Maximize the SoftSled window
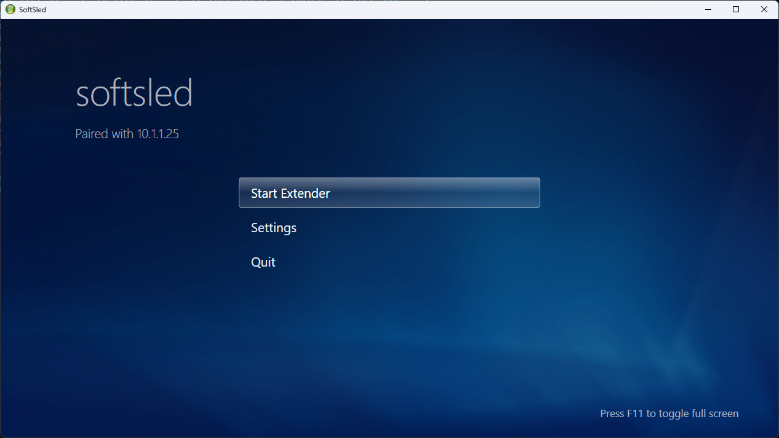The image size is (779, 438). (736, 9)
